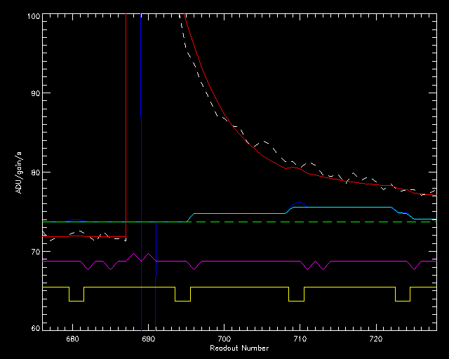This screenshot has height=359, width=449.
Task: Click x-axis tick label 710
Action: point(300,339)
